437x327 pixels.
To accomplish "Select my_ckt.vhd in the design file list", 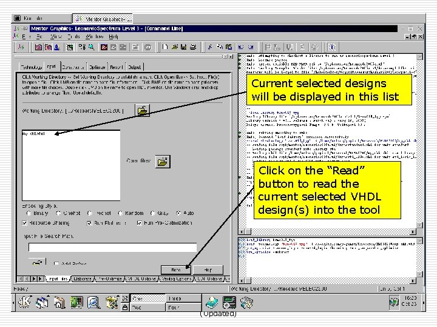I will coord(34,134).
